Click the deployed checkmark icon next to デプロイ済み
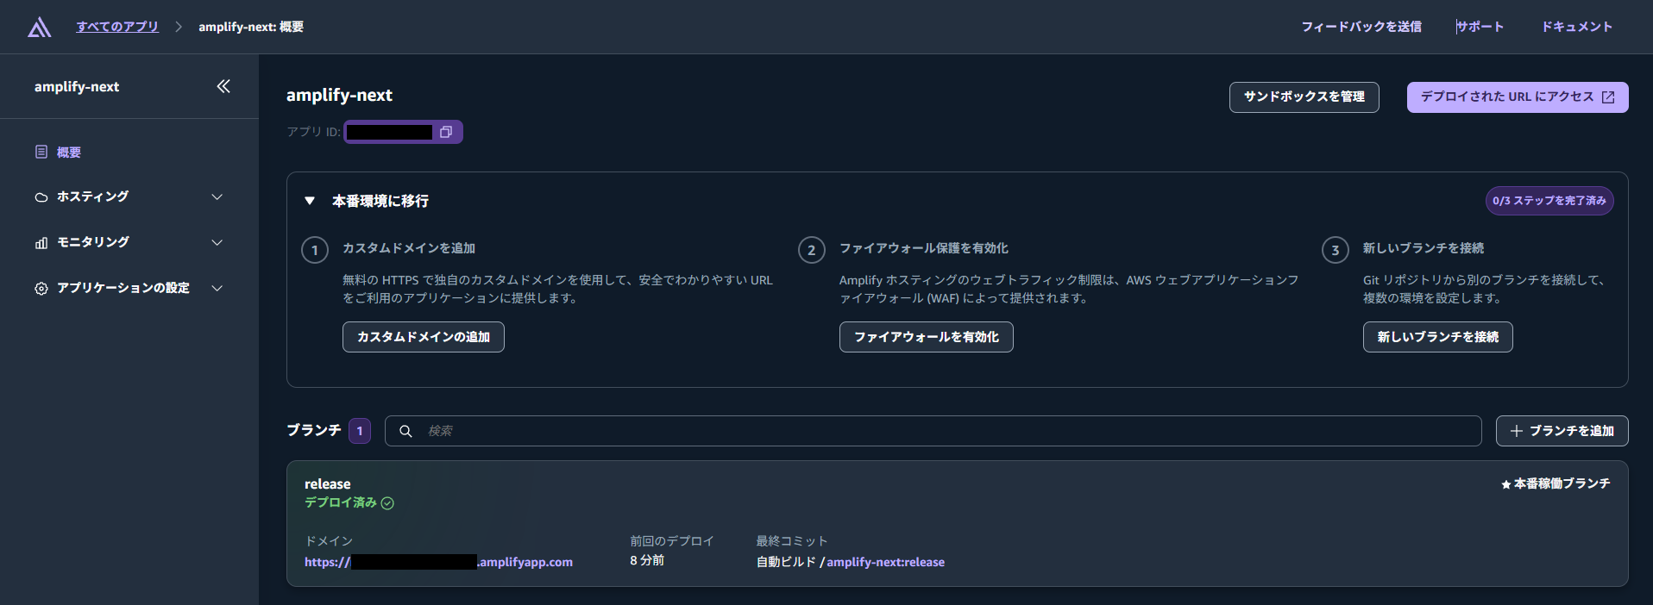The width and height of the screenshot is (1653, 605). pyautogui.click(x=387, y=503)
